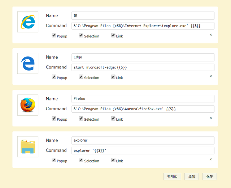Focus the Name field containing Firefox
The image size is (231, 188).
click(143, 99)
